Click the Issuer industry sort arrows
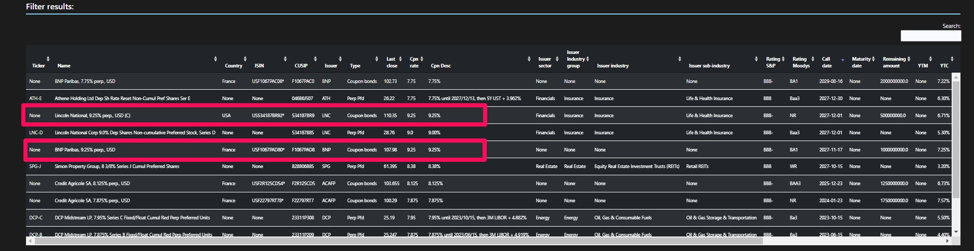Screen dimensions: 974x251 [680, 59]
